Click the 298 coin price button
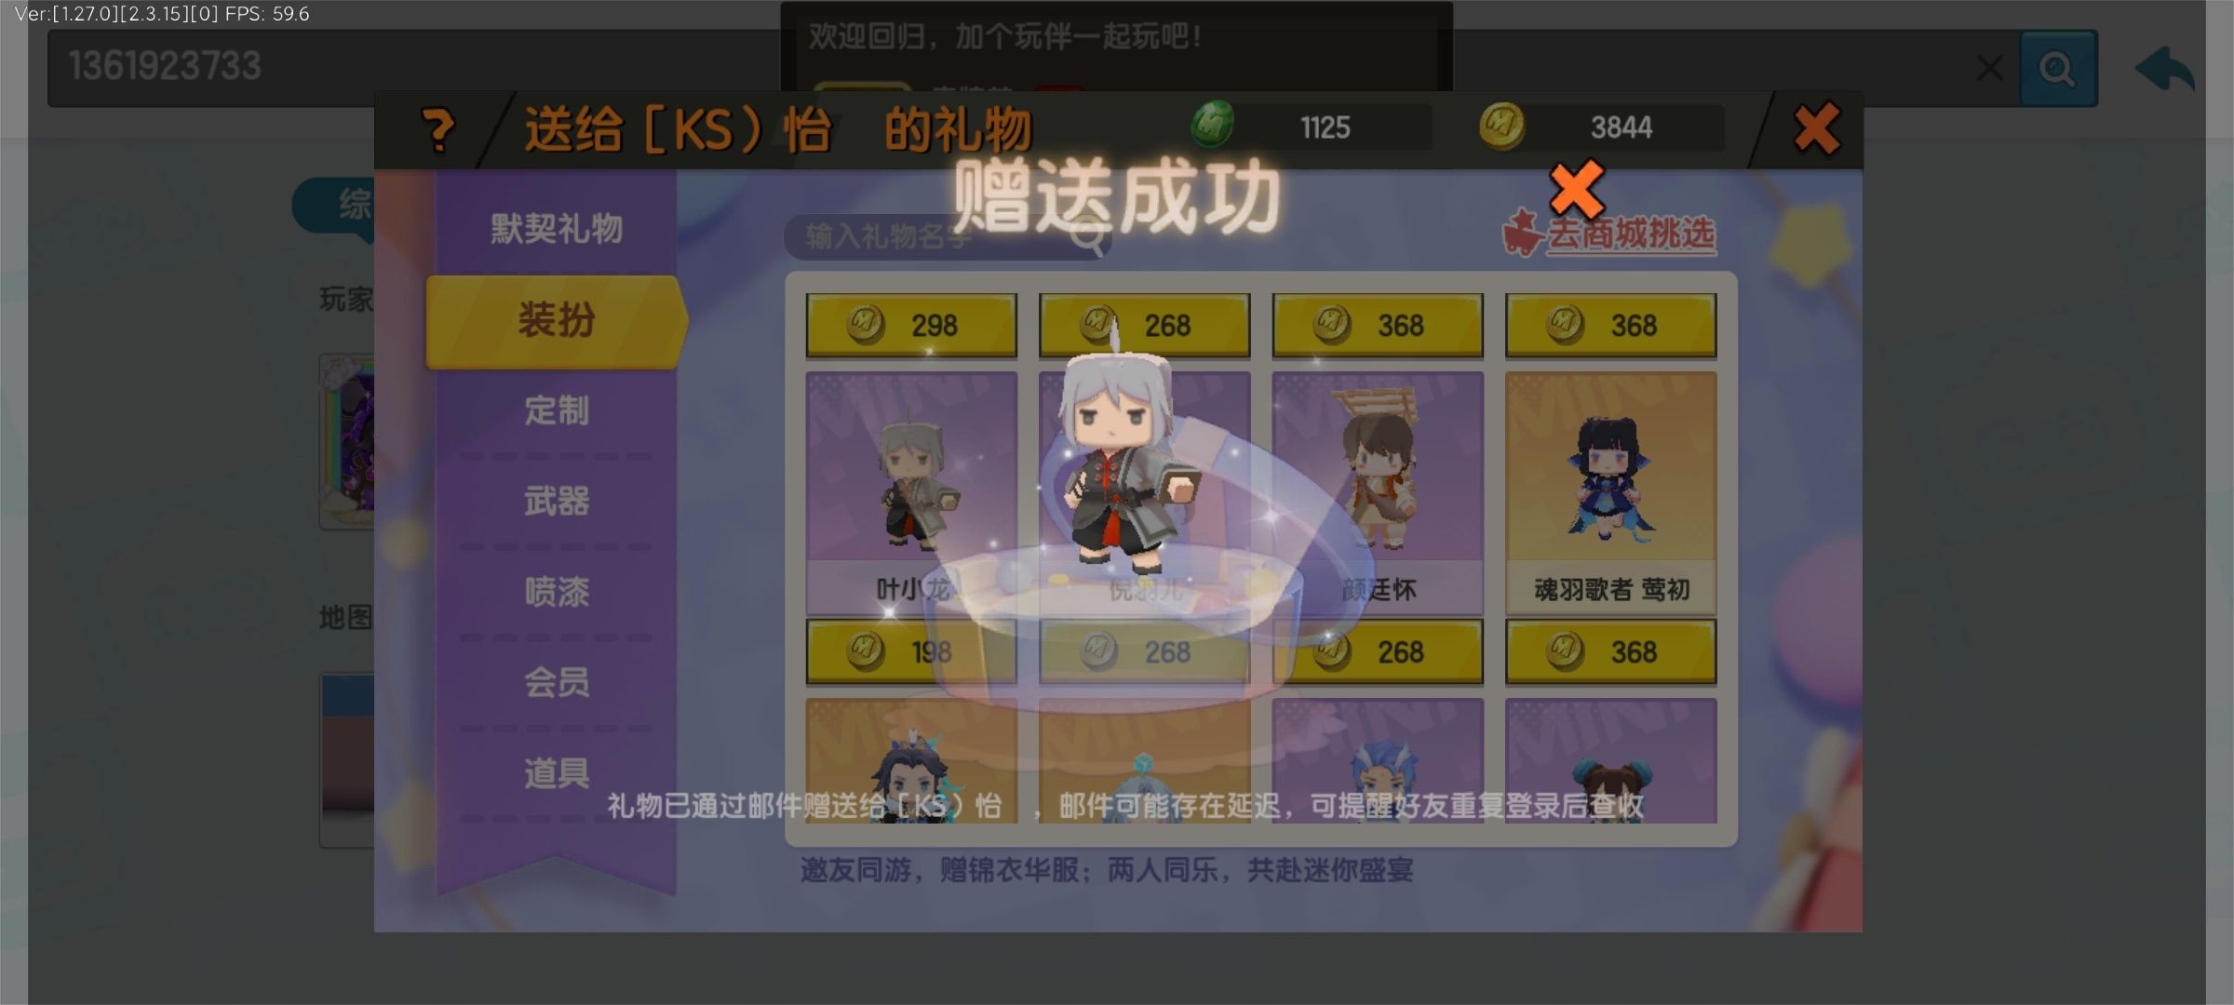The height and width of the screenshot is (1005, 2234). pos(911,326)
